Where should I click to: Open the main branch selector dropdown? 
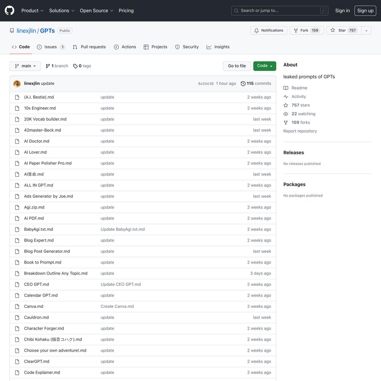point(25,66)
